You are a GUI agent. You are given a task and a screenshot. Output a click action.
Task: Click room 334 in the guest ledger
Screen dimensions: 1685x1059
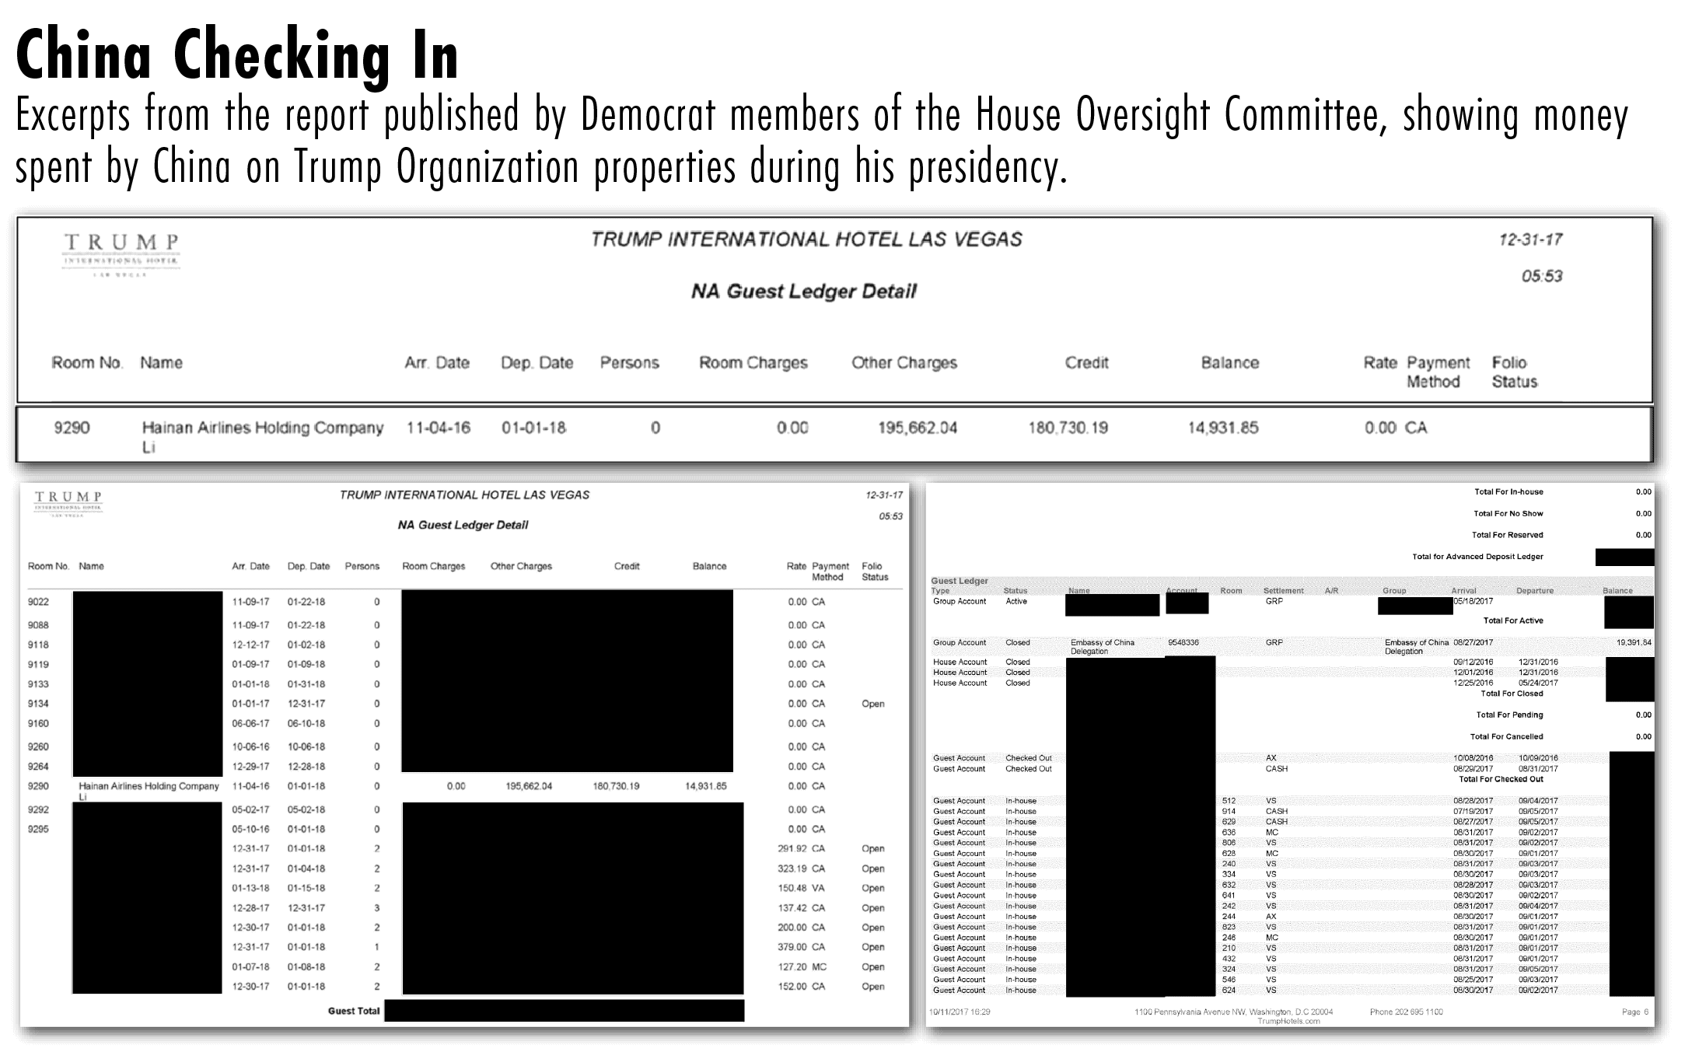coord(1229,875)
